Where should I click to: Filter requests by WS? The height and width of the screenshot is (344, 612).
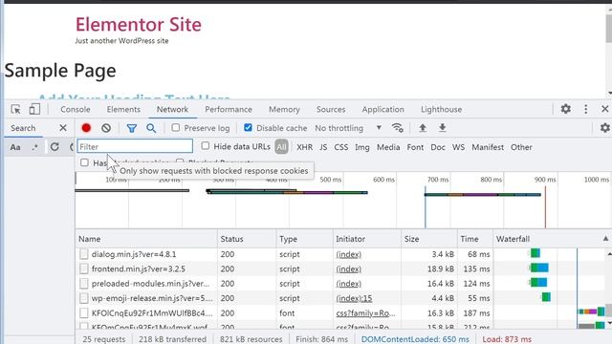pos(458,147)
